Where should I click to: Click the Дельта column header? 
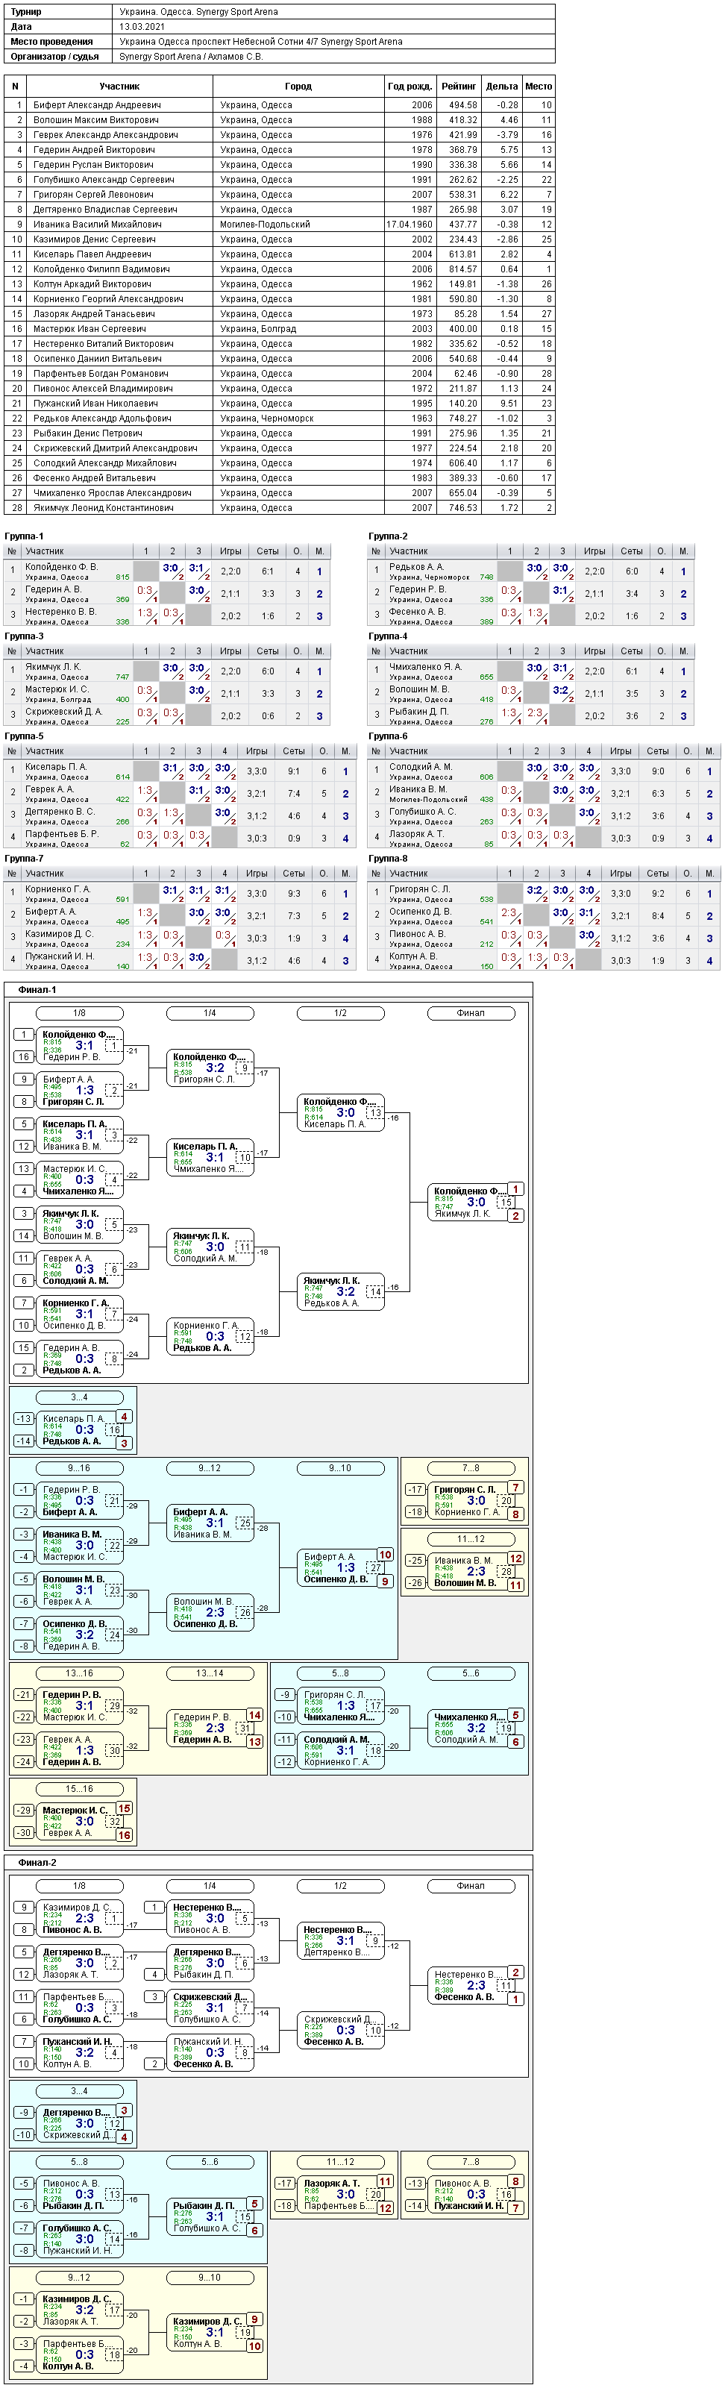[x=502, y=87]
